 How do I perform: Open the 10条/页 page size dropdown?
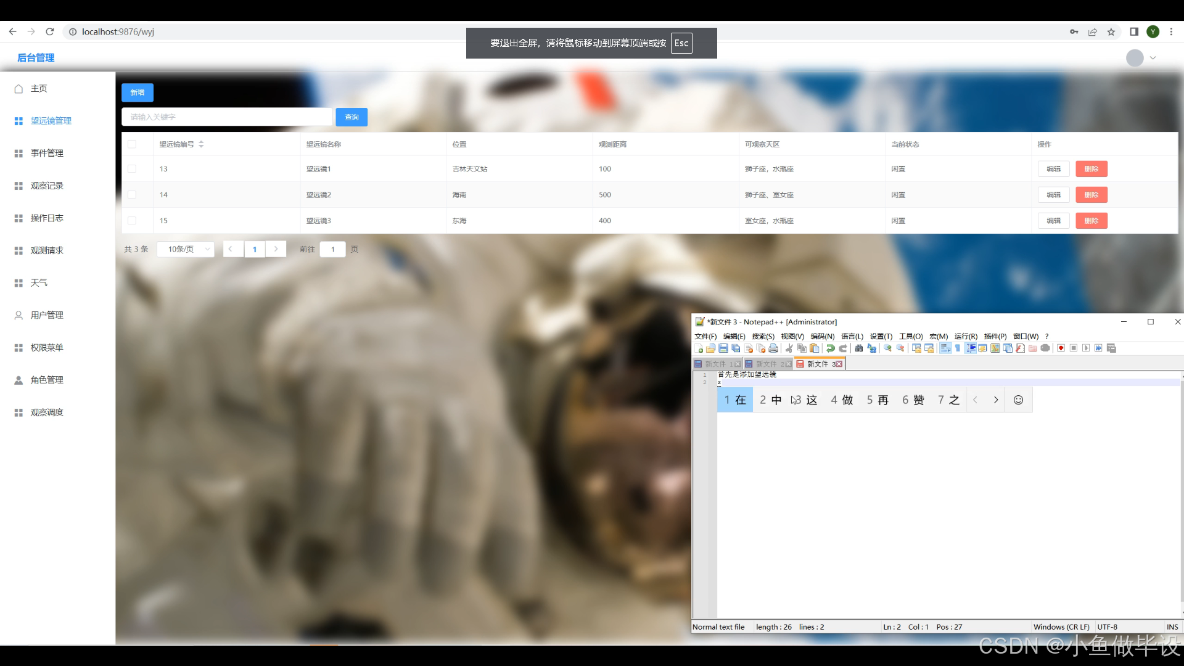pyautogui.click(x=186, y=249)
